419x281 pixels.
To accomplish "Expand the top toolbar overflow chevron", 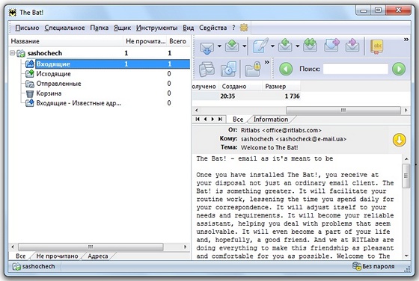I will [406, 39].
